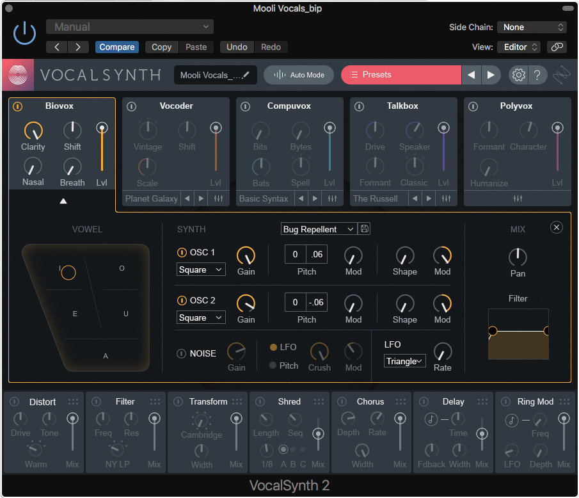The width and height of the screenshot is (579, 498).
Task: Click the OSC 1 Gain knob
Action: [246, 255]
